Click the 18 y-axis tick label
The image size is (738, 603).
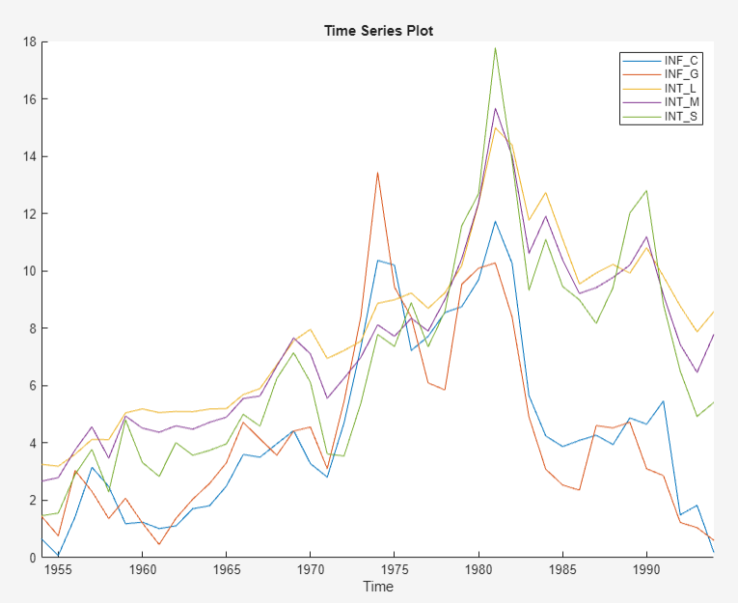pyautogui.click(x=30, y=41)
